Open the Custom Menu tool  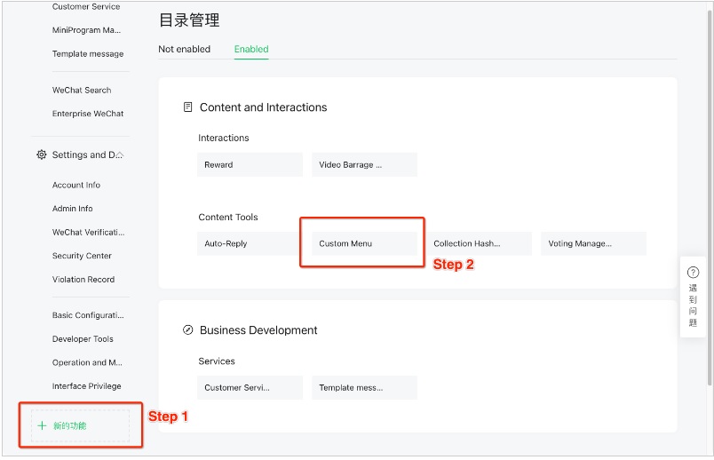click(x=364, y=243)
